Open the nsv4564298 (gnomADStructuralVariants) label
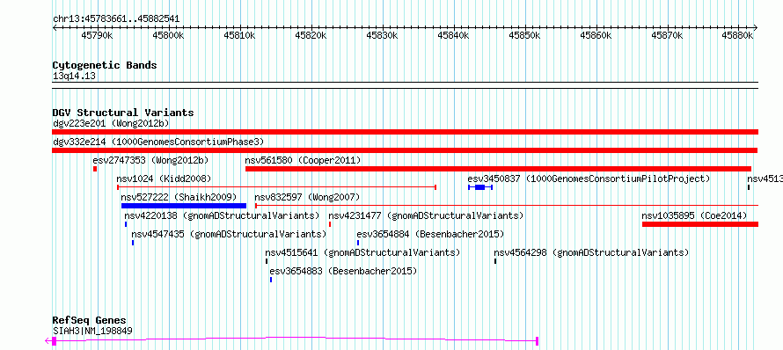The image size is (783, 350). [592, 252]
